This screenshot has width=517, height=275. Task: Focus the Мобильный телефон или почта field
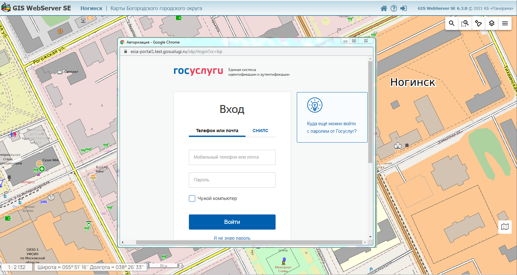(232, 157)
